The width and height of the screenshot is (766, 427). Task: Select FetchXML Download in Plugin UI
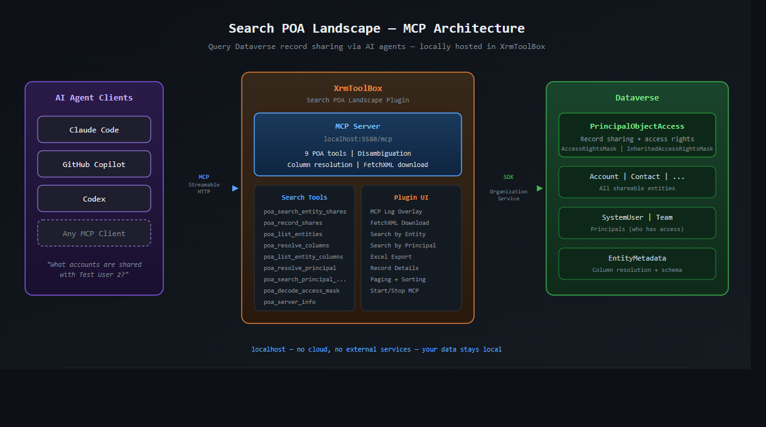pos(399,223)
